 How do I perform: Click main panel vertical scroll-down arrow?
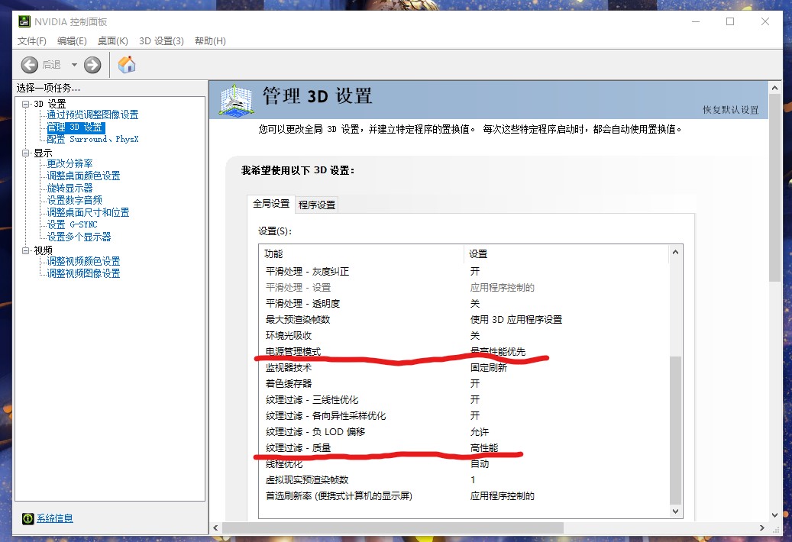click(x=775, y=515)
